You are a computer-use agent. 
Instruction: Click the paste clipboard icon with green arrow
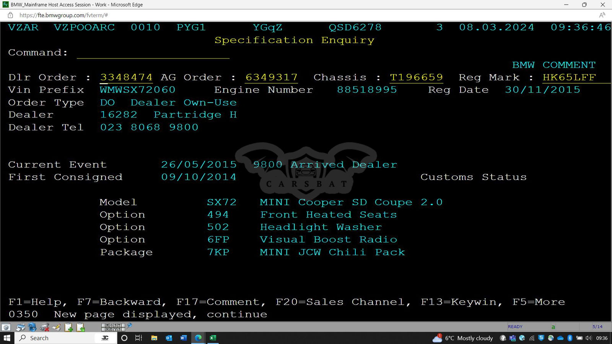[81, 327]
